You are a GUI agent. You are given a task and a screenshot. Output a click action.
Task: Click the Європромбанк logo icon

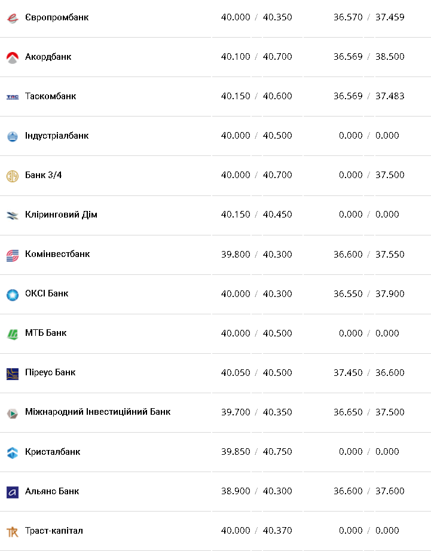coord(13,18)
